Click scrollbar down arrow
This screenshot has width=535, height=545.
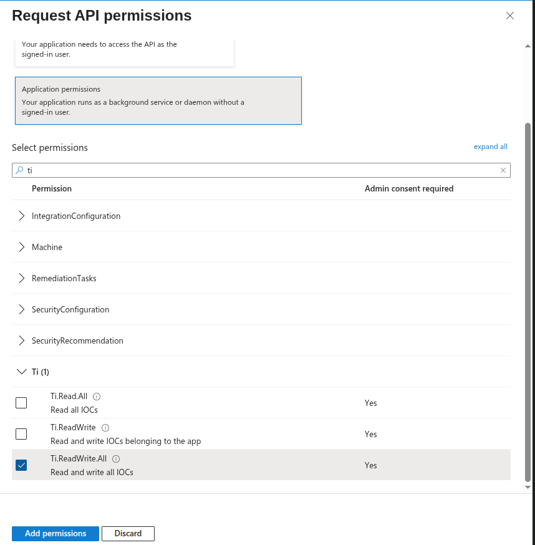(528, 486)
